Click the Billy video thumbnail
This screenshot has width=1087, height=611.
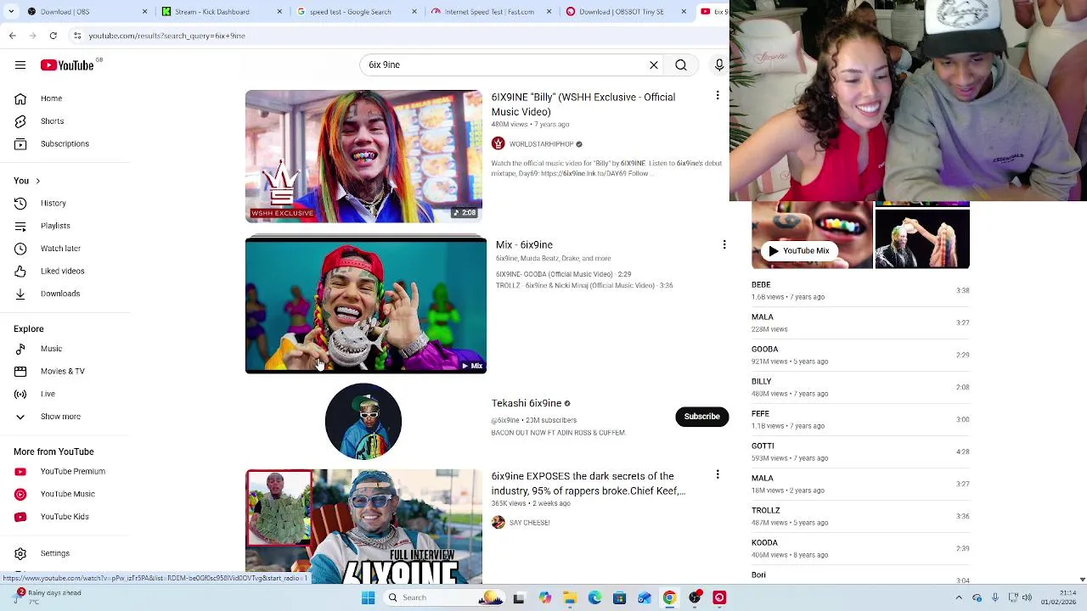point(363,156)
